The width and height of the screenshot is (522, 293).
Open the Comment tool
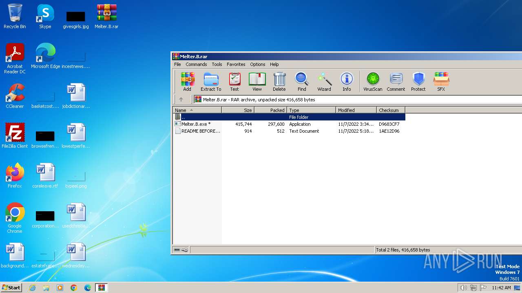click(396, 81)
